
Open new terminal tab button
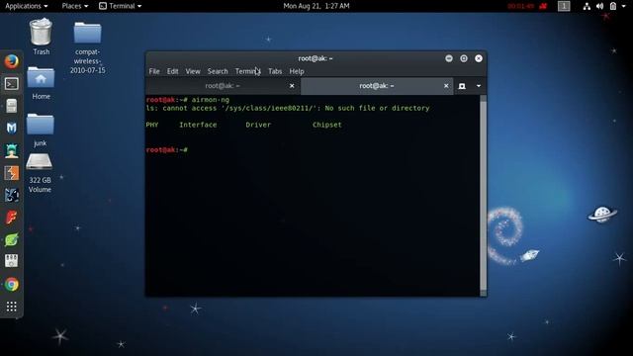[x=462, y=86]
